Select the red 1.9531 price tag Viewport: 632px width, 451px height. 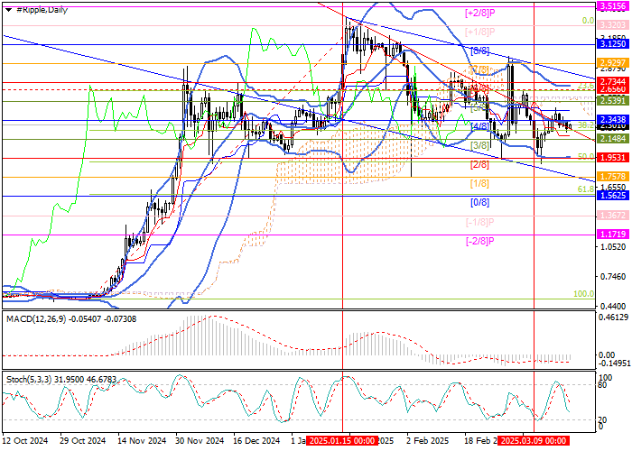click(x=613, y=158)
